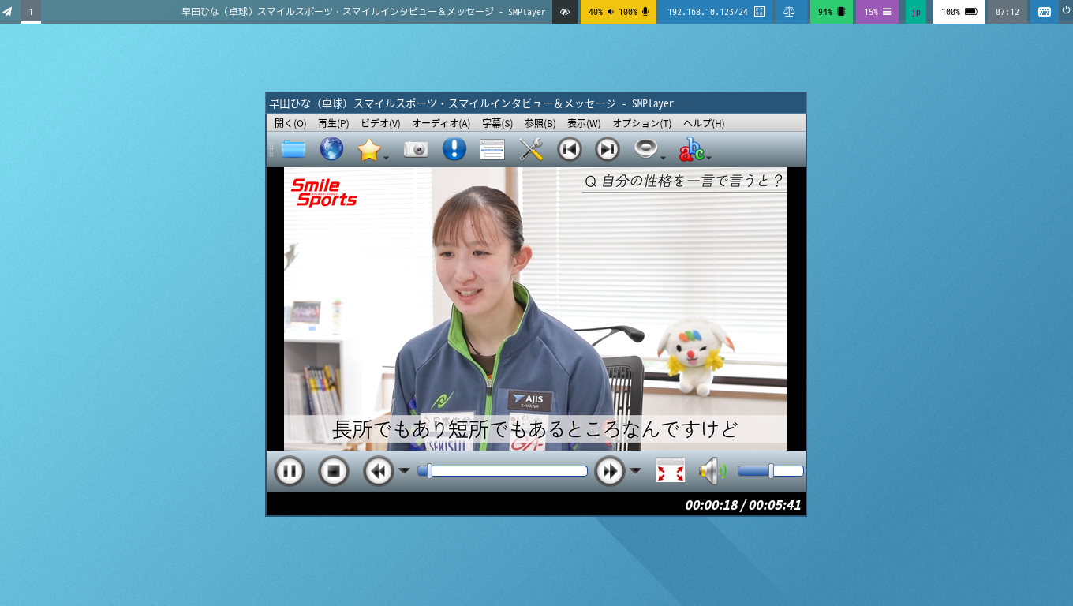Image resolution: width=1073 pixels, height=606 pixels.
Task: Open a file with the blue folder icon
Action: 293,149
